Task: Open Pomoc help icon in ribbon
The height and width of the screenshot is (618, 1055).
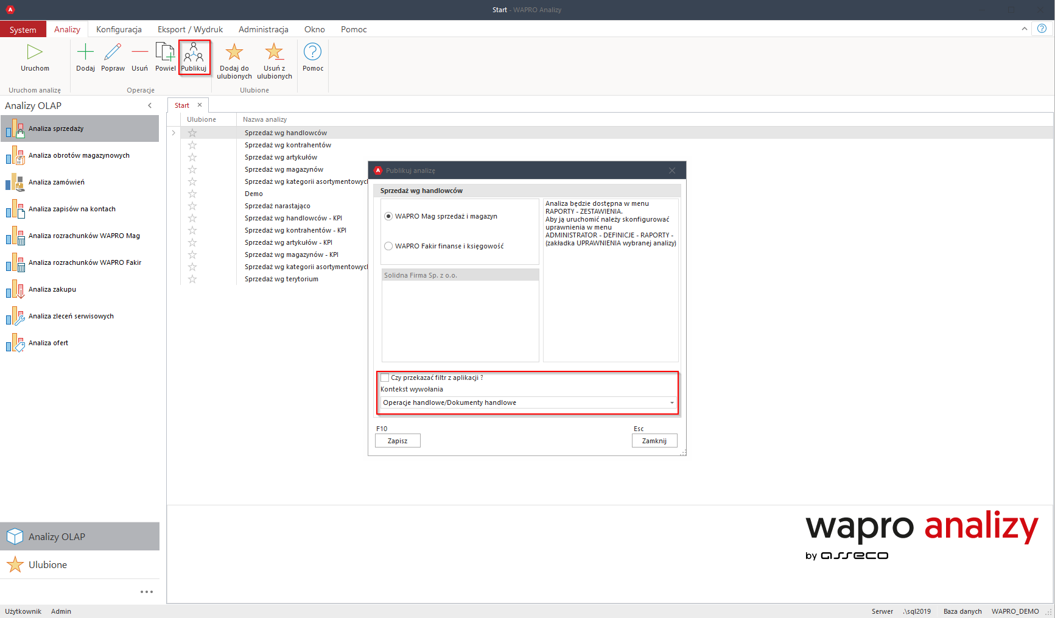Action: (x=313, y=52)
